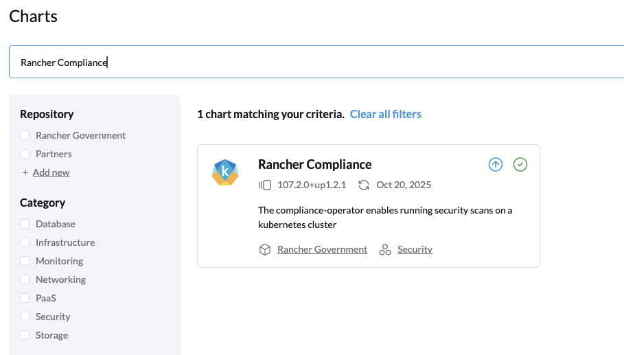Click the Charts page heading
This screenshot has width=624, height=355.
point(34,16)
